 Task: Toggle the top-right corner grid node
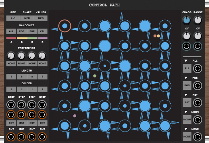click(x=165, y=26)
